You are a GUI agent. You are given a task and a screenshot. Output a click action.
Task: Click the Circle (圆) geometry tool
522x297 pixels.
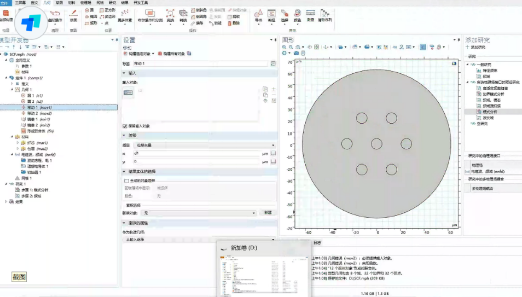point(89,10)
